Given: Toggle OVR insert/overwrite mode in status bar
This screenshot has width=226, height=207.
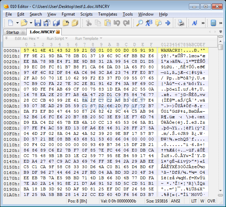Looking at the screenshot, I should [x=211, y=201].
